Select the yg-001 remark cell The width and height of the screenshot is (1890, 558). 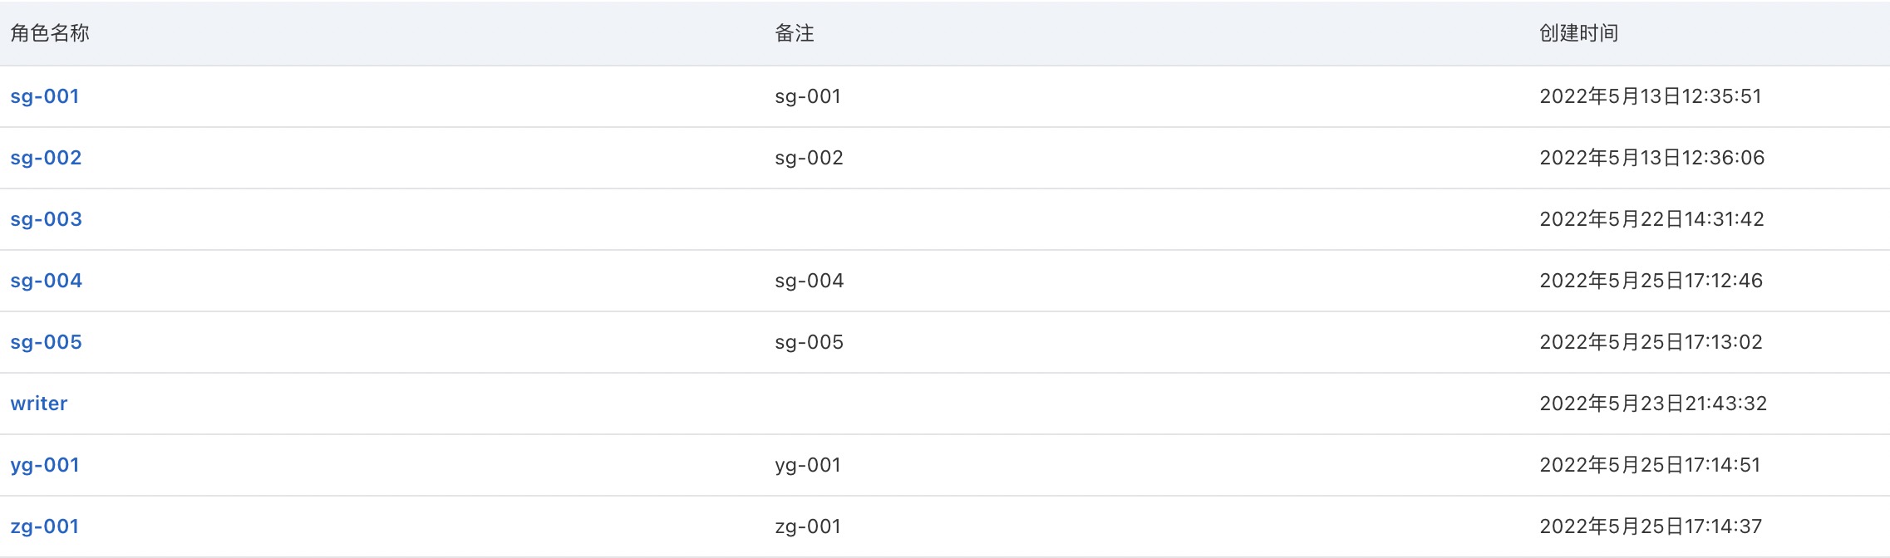tap(808, 466)
